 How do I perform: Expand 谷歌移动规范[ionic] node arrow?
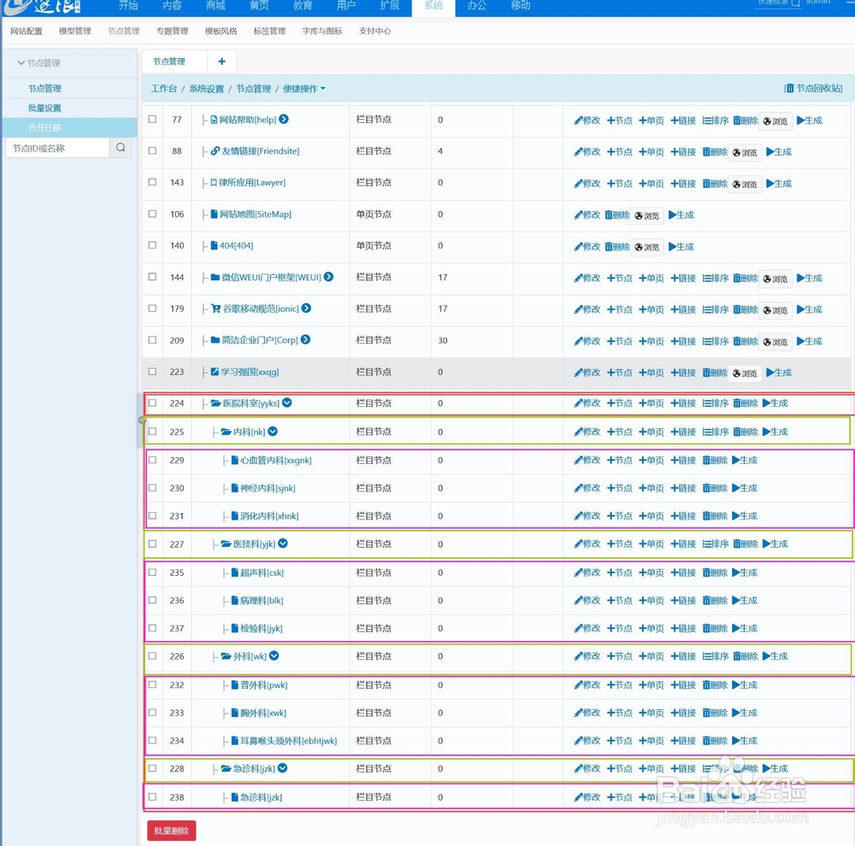[x=306, y=308]
